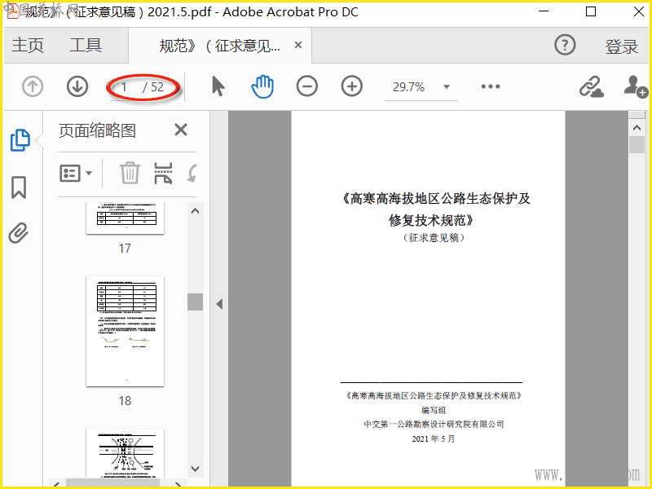Open the Help question mark icon
This screenshot has width=652, height=489.
point(565,45)
